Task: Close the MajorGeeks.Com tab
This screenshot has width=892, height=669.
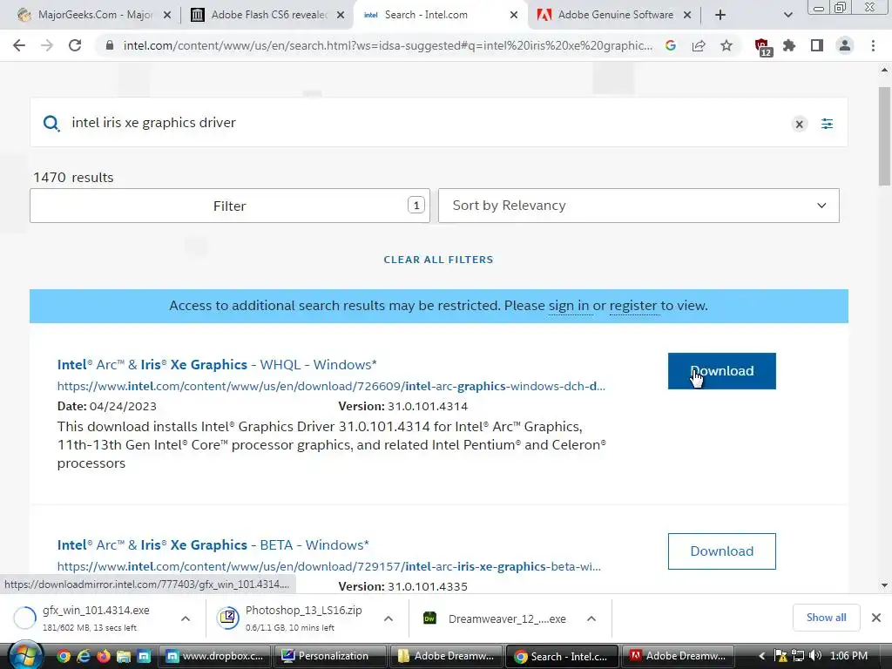Action: pos(167,15)
